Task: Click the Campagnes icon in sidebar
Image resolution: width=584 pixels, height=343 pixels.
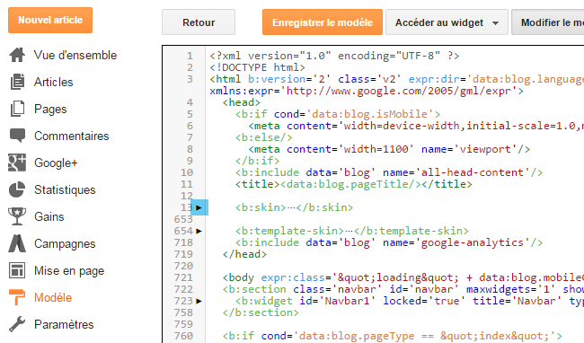Action: pos(17,243)
